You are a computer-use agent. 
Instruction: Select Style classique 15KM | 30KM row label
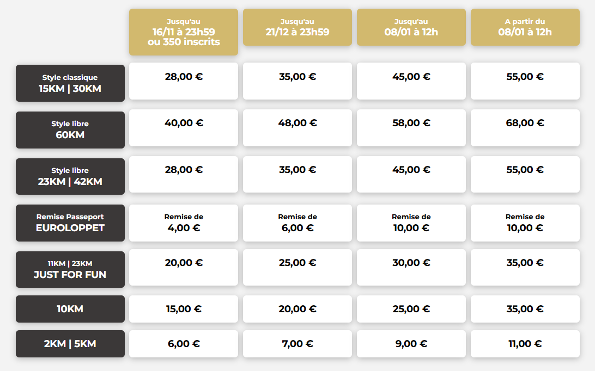click(70, 83)
